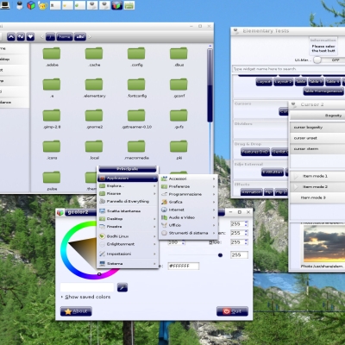The image size is (345, 345).
Task: Click the yellow cat icon on top shelf
Action: click(x=42, y=5)
